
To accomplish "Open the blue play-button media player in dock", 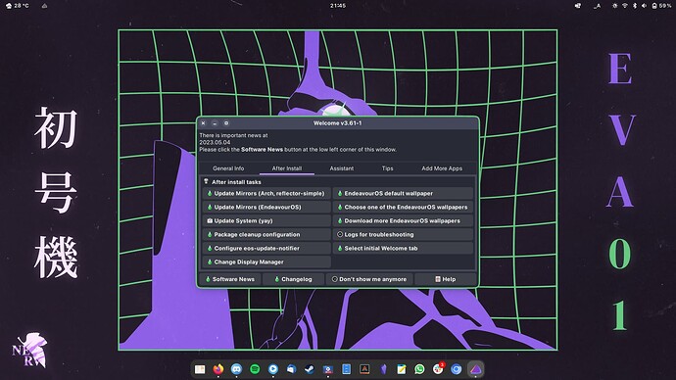I will click(273, 369).
